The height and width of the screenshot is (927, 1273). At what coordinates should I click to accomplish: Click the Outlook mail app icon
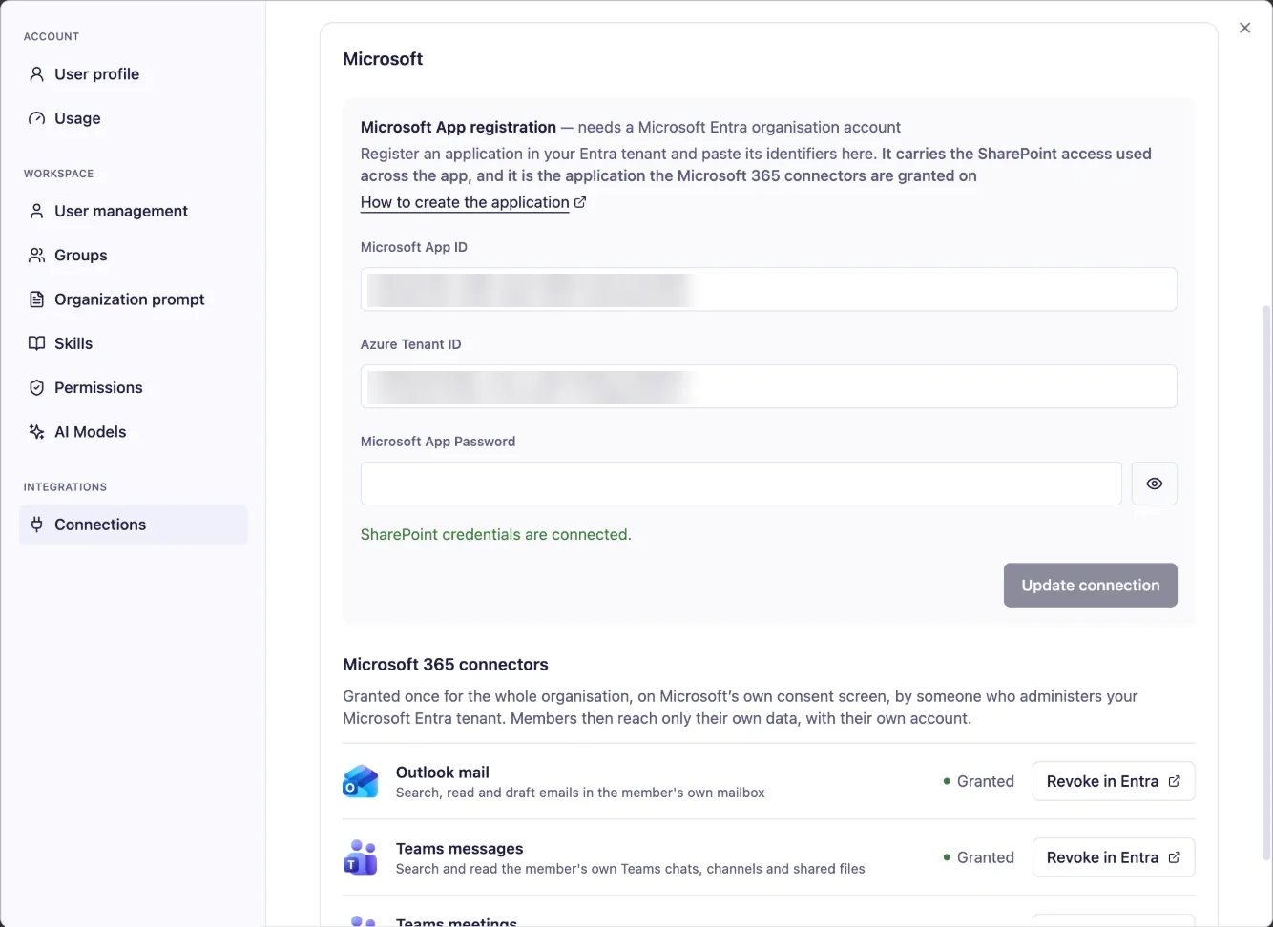360,781
